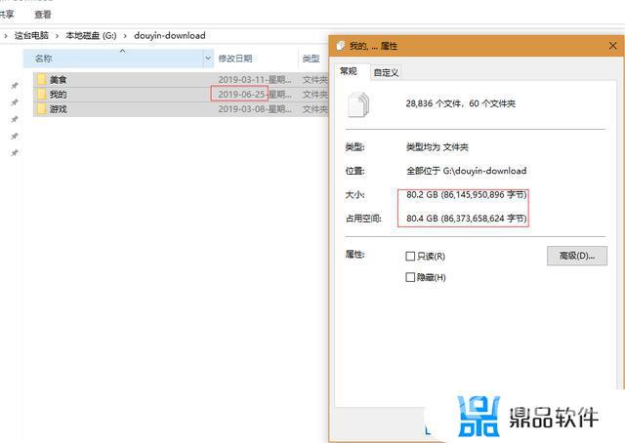This screenshot has width=625, height=443.
Task: Click the multi-file icon in the properties dialog
Action: (358, 104)
